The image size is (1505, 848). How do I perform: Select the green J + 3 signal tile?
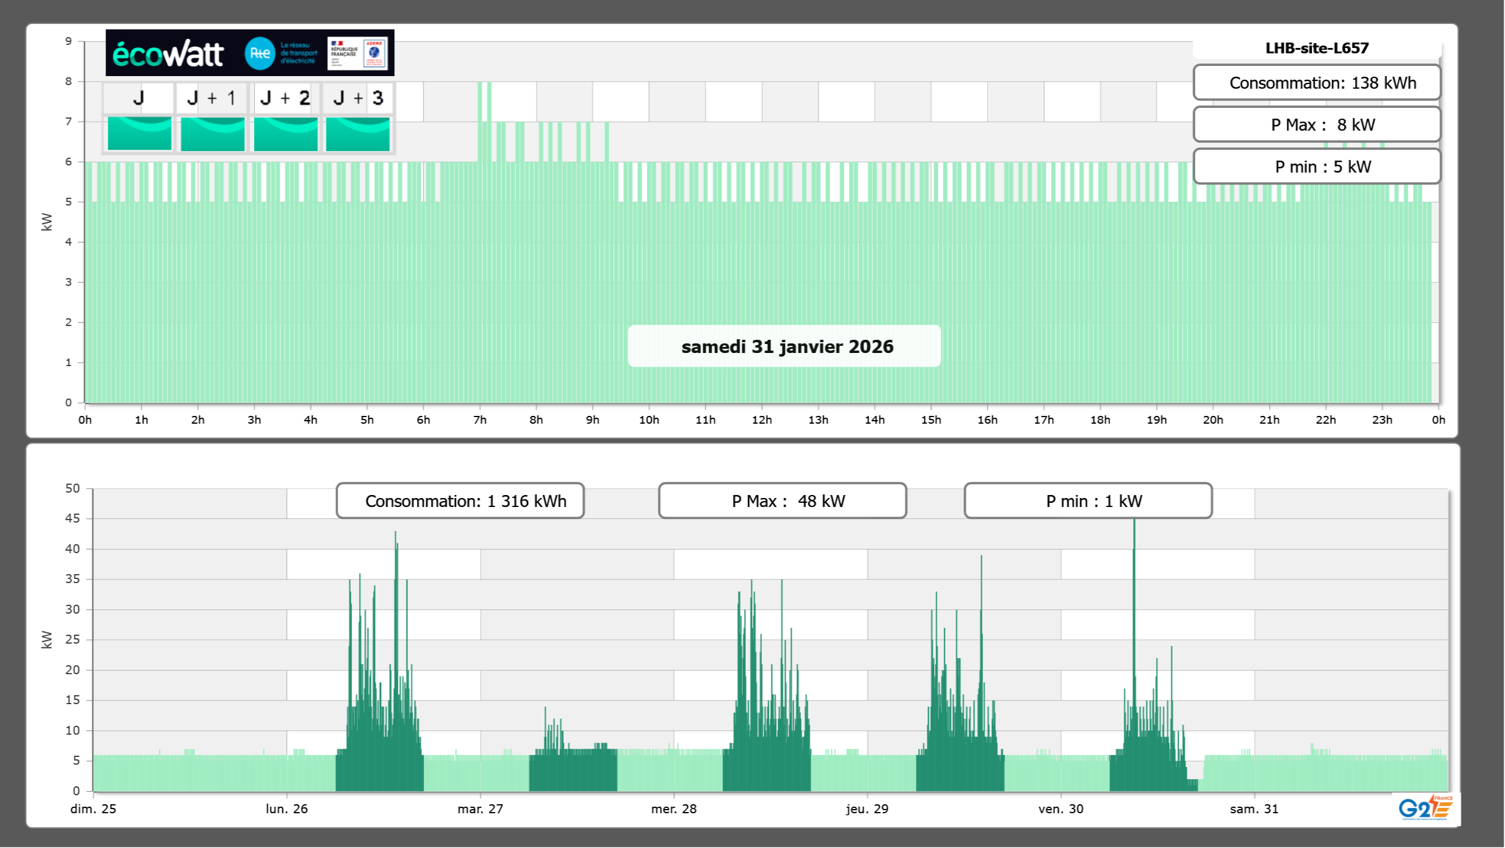tap(358, 134)
